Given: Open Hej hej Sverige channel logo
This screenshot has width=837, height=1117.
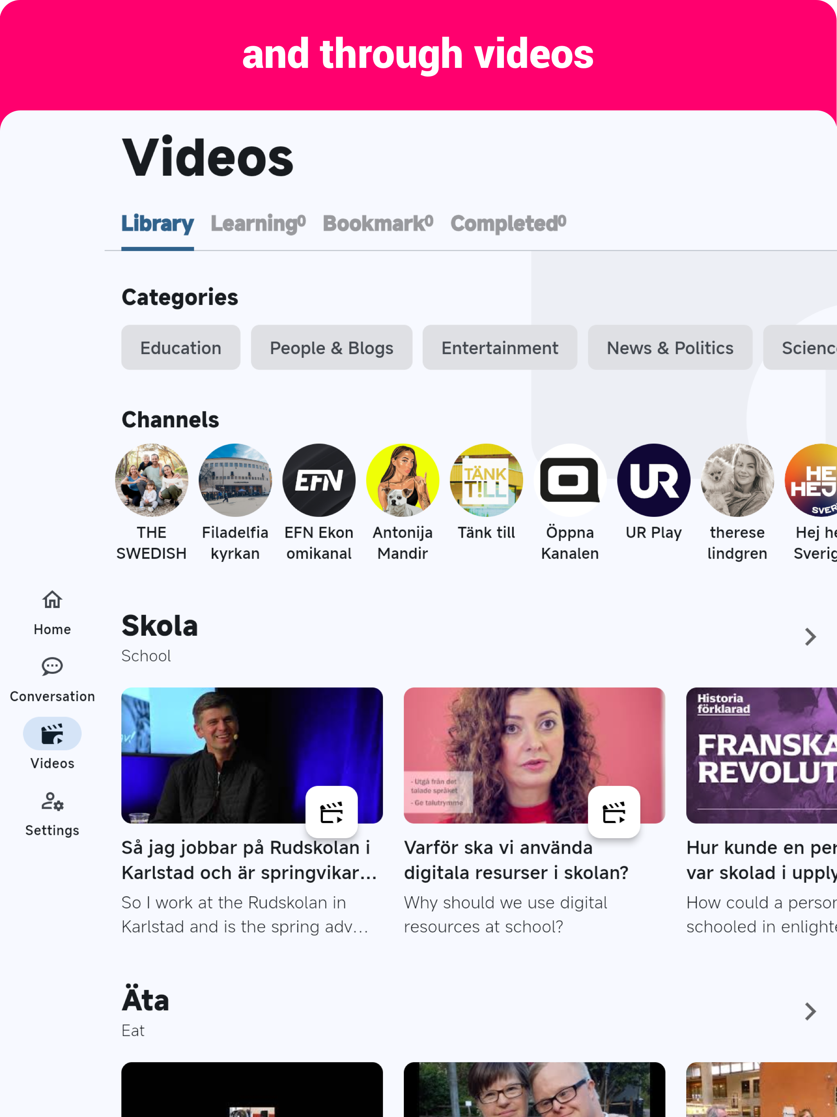Looking at the screenshot, I should coord(811,480).
